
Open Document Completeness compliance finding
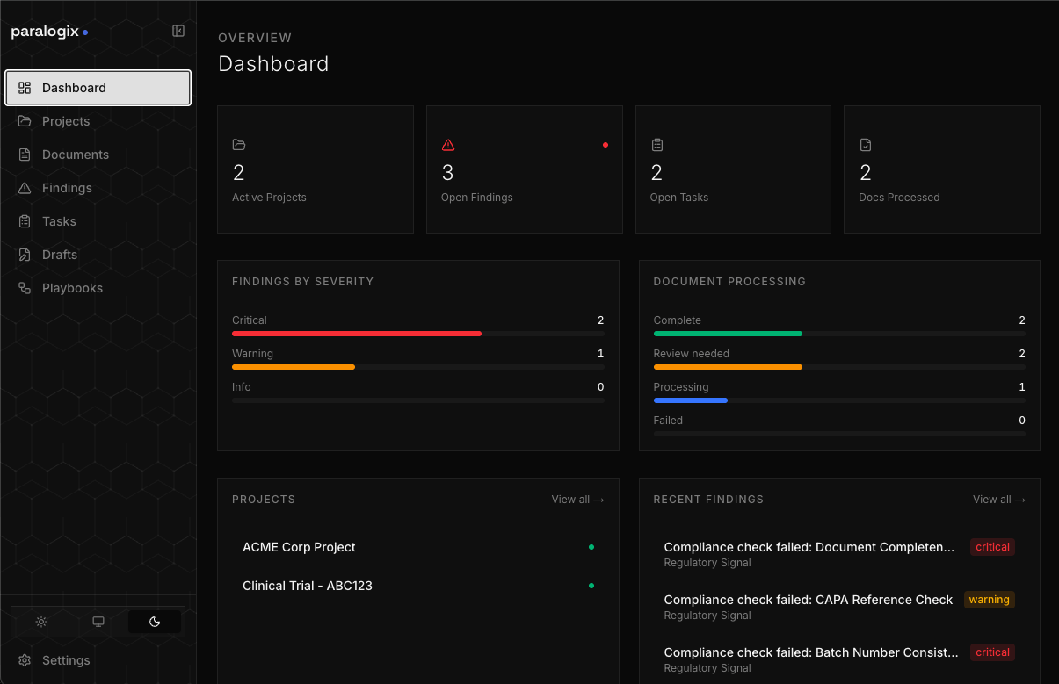tap(839, 554)
